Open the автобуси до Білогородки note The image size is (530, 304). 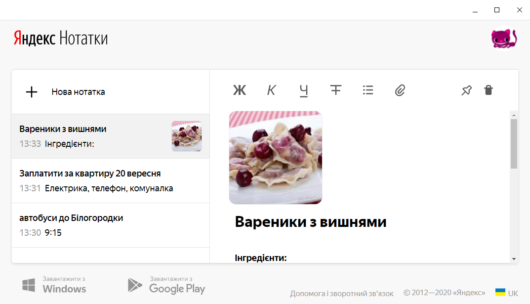111,225
